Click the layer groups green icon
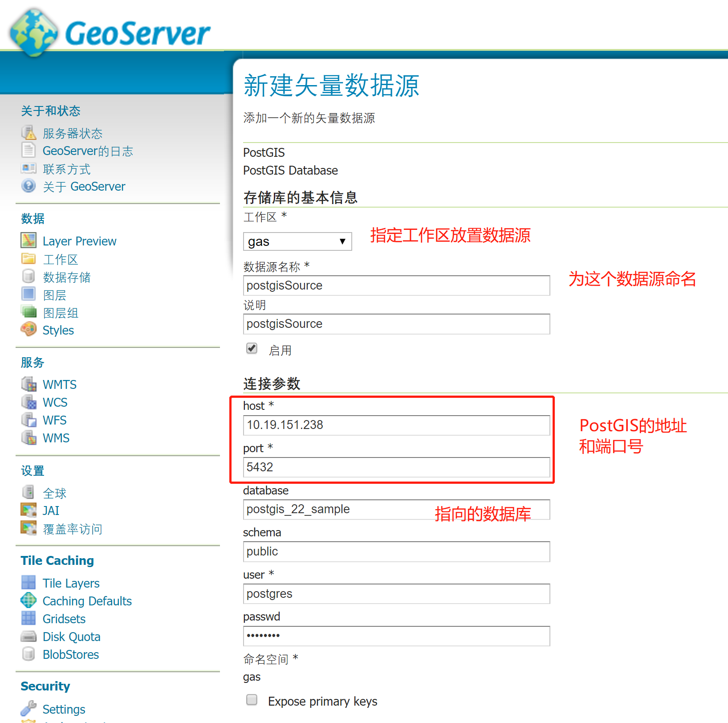 coord(28,312)
